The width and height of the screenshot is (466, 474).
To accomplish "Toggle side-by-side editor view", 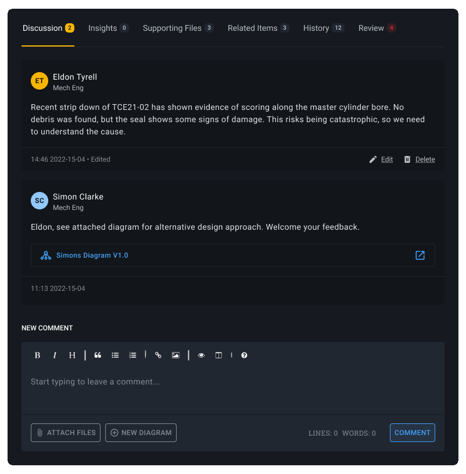I will 218,355.
